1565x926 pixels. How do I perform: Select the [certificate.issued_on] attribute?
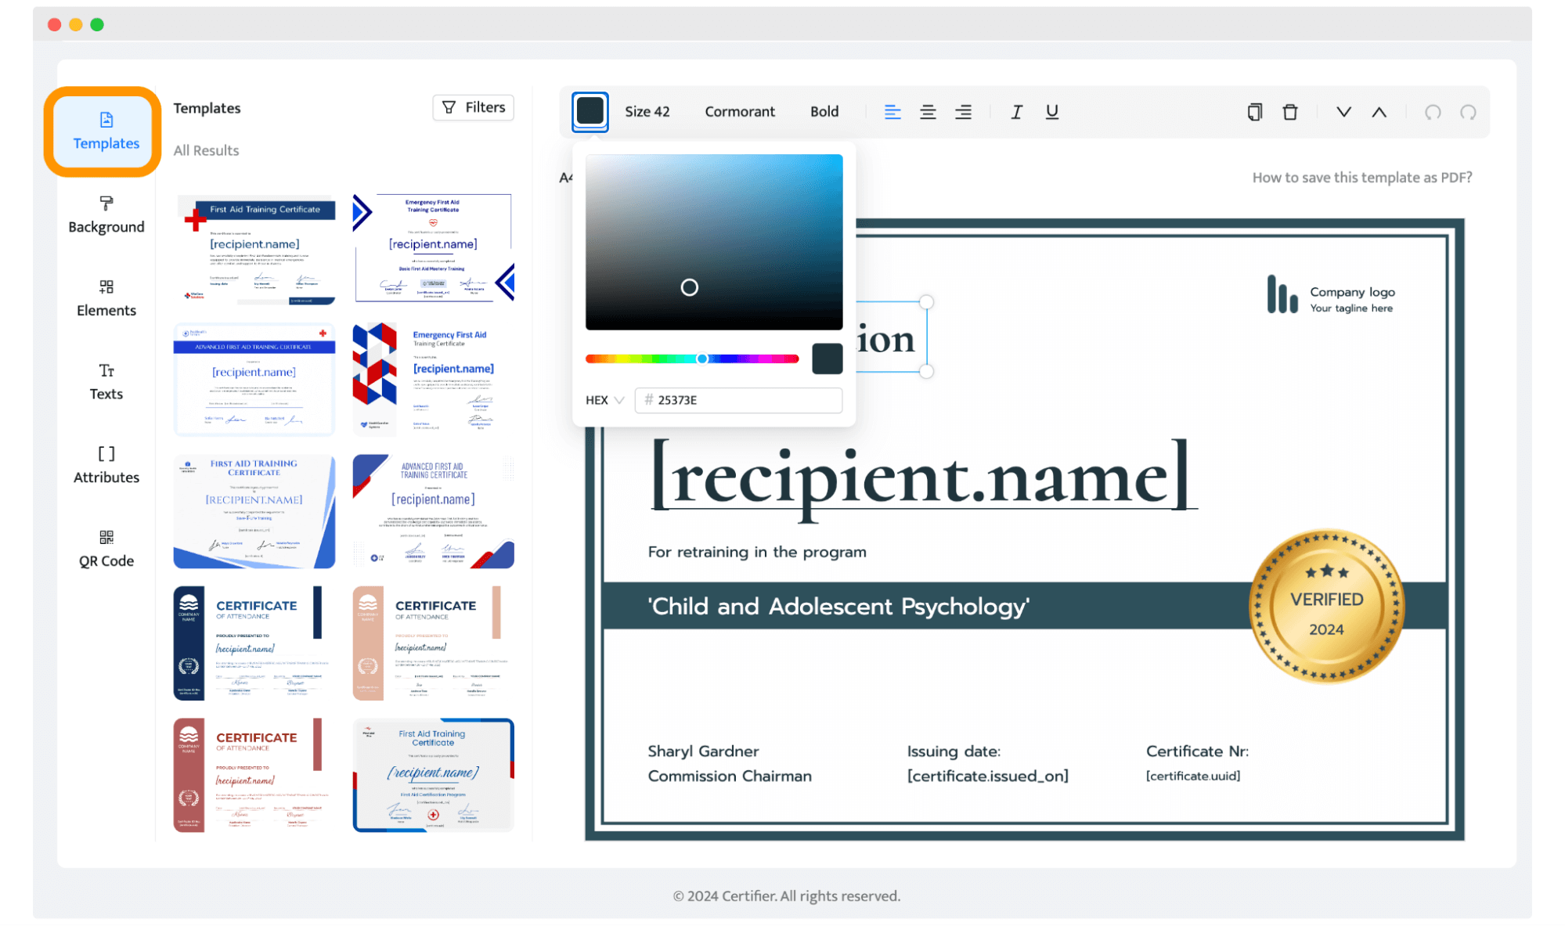coord(987,776)
